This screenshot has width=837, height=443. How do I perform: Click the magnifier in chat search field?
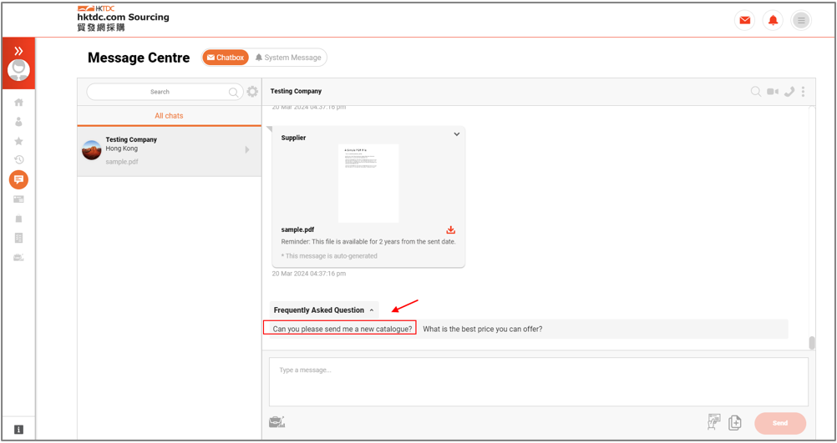(233, 93)
